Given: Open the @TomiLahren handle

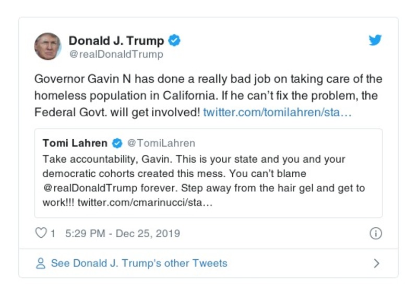Looking at the screenshot, I should 161,143.
